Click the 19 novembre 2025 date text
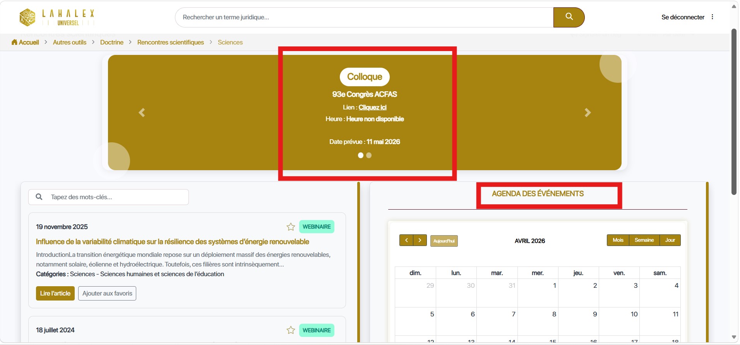The image size is (740, 345). pos(62,227)
